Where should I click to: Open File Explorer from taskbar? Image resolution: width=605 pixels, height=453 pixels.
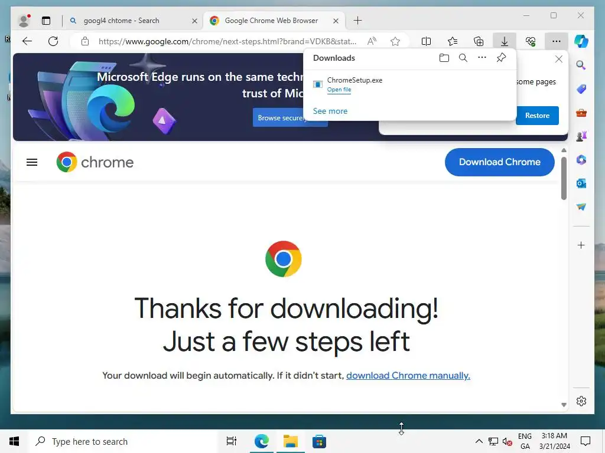(291, 441)
